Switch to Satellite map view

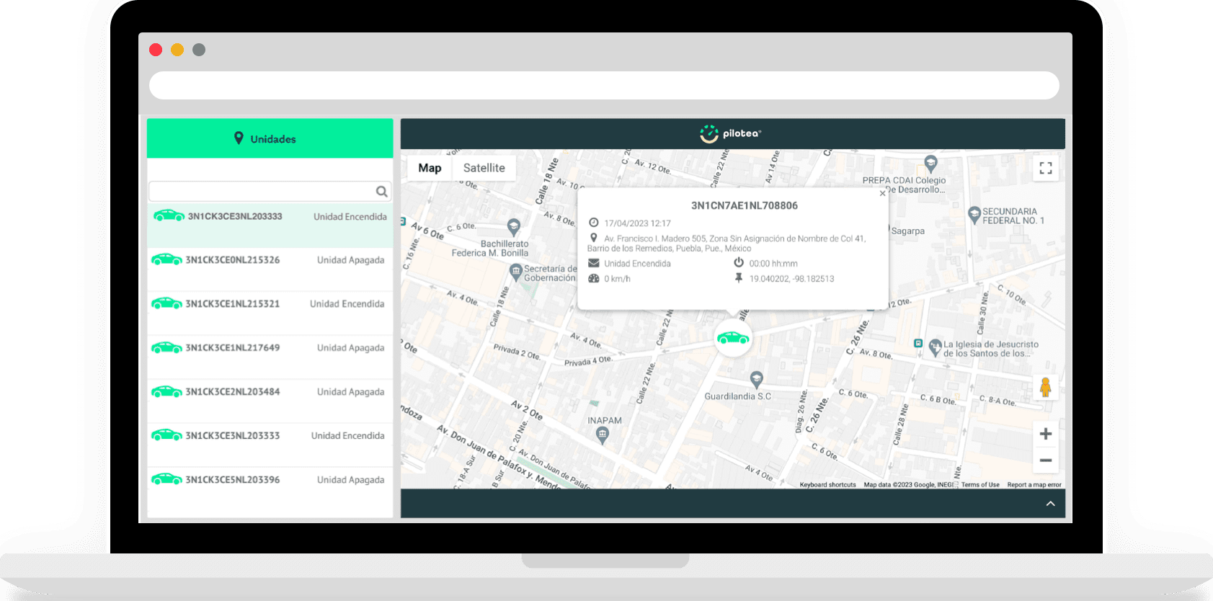point(484,168)
